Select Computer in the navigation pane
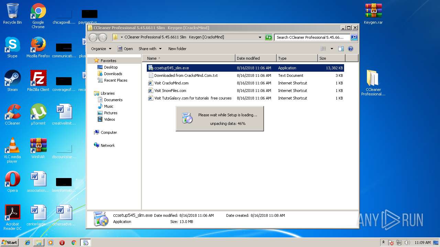The width and height of the screenshot is (440, 247). pyautogui.click(x=109, y=132)
